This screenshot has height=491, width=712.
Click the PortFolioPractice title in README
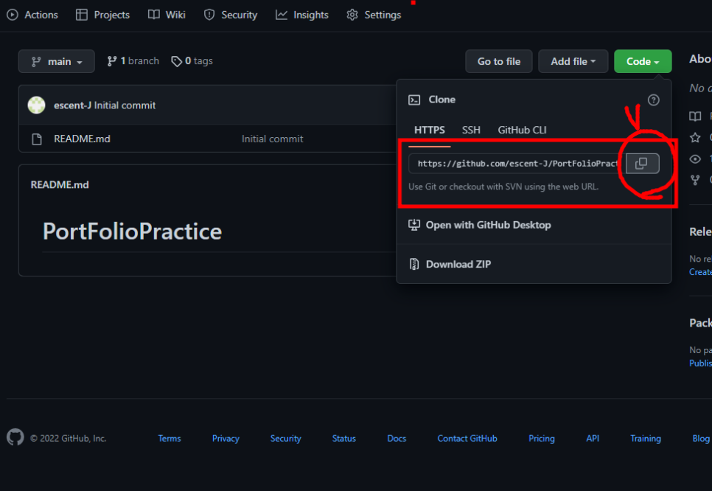(132, 231)
